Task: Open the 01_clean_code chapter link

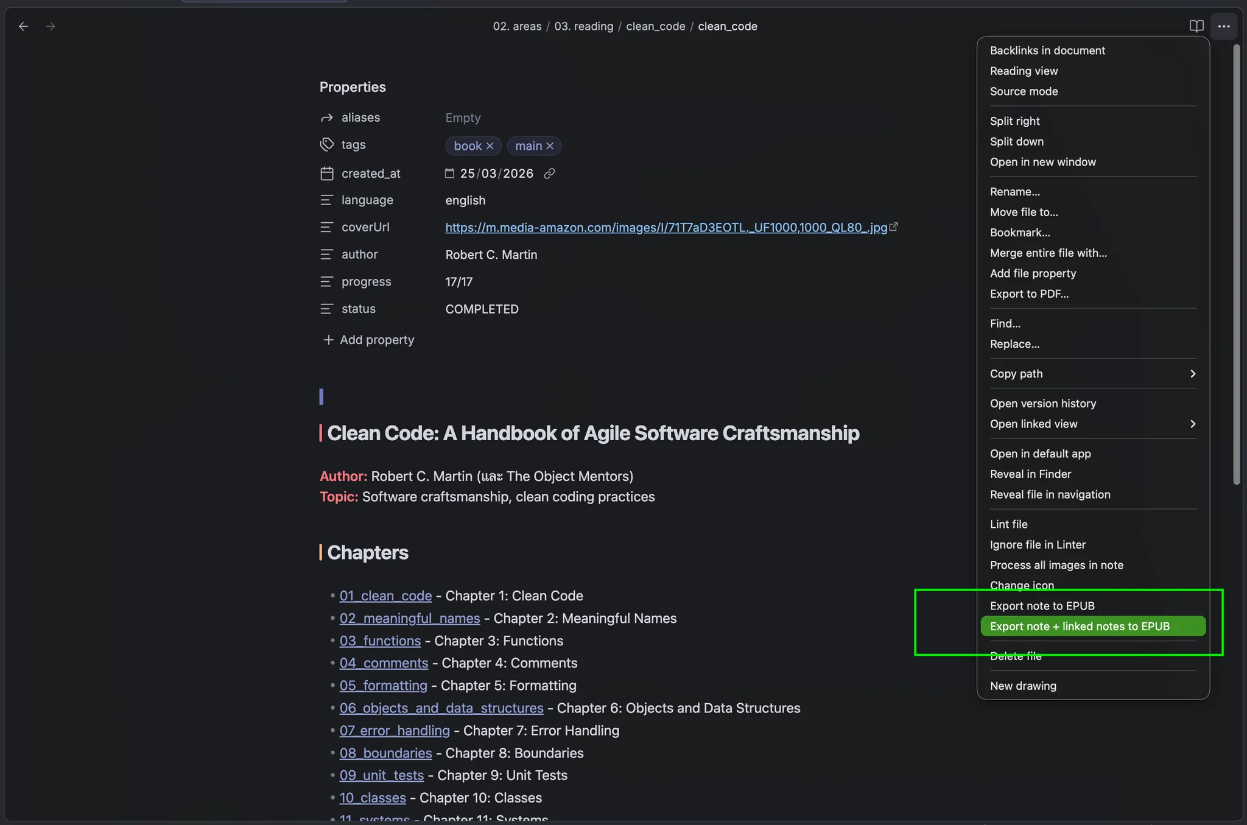Action: pyautogui.click(x=385, y=596)
